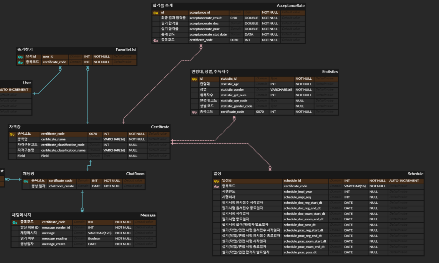439x263 pixels.
Task: Select the 일정 table label
Action: tap(217, 174)
